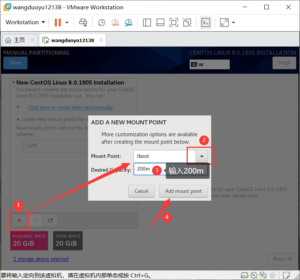The image size is (300, 280).
Task: Cancel the add mount point dialog
Action: 141,191
